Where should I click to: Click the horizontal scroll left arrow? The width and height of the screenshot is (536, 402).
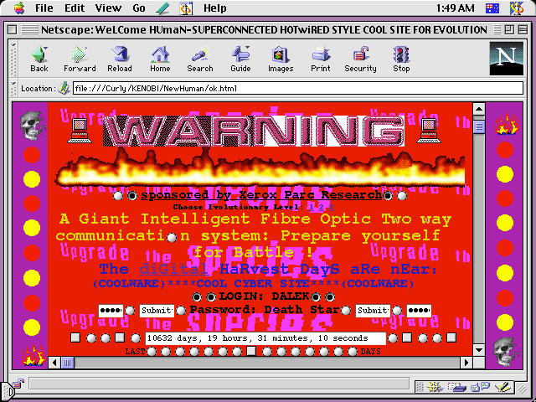coord(54,363)
